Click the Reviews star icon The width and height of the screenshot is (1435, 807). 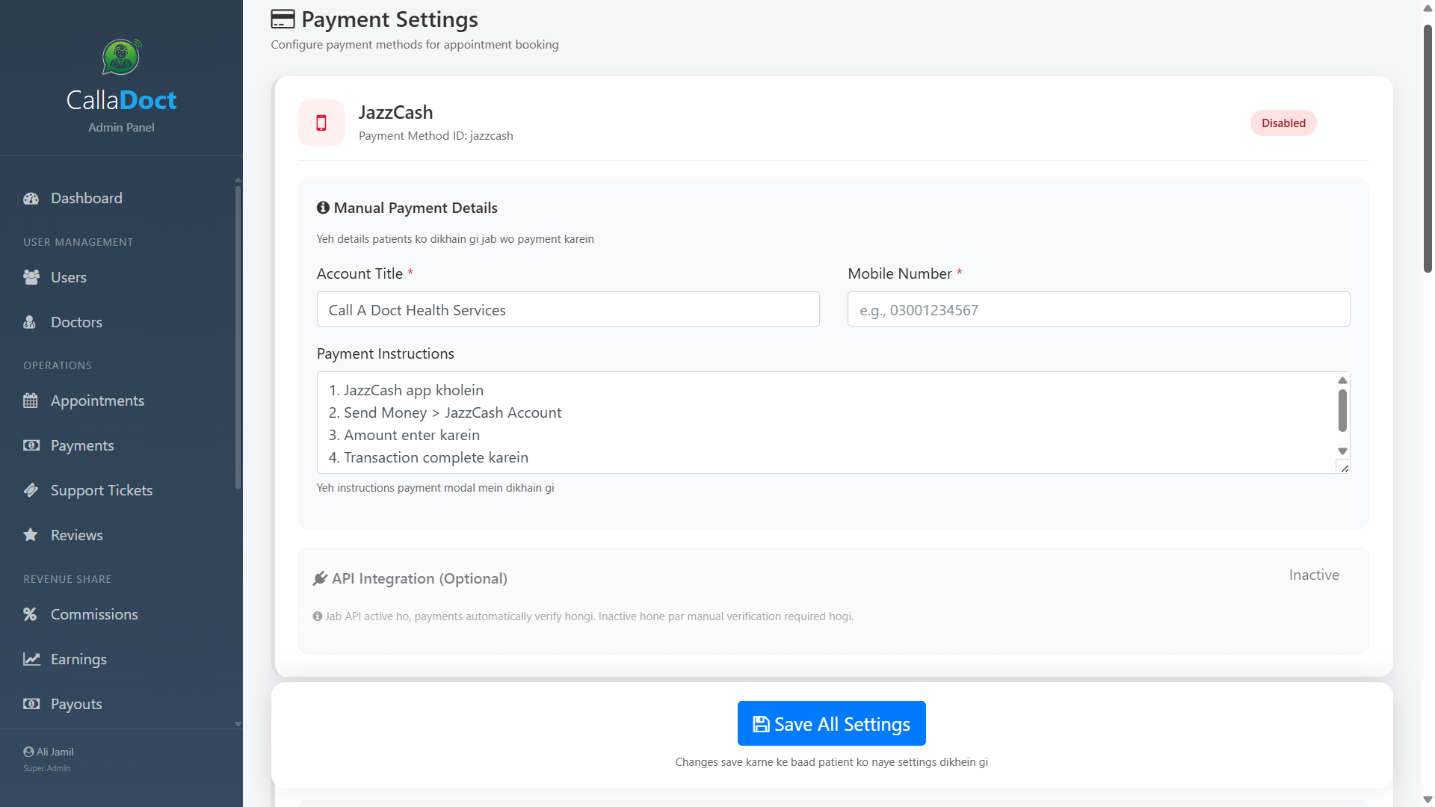pos(31,536)
